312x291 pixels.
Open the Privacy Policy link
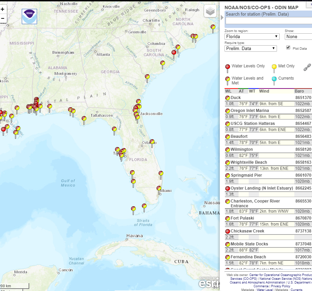pos(281,286)
